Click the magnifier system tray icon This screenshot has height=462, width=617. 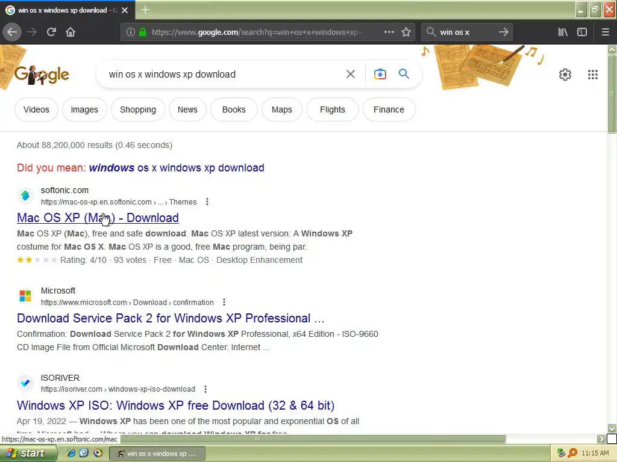[572, 453]
